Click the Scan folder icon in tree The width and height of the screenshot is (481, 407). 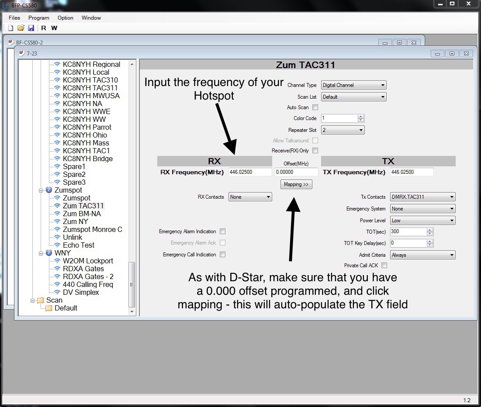click(x=41, y=300)
